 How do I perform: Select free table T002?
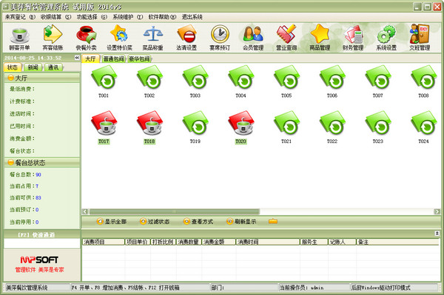pos(149,82)
